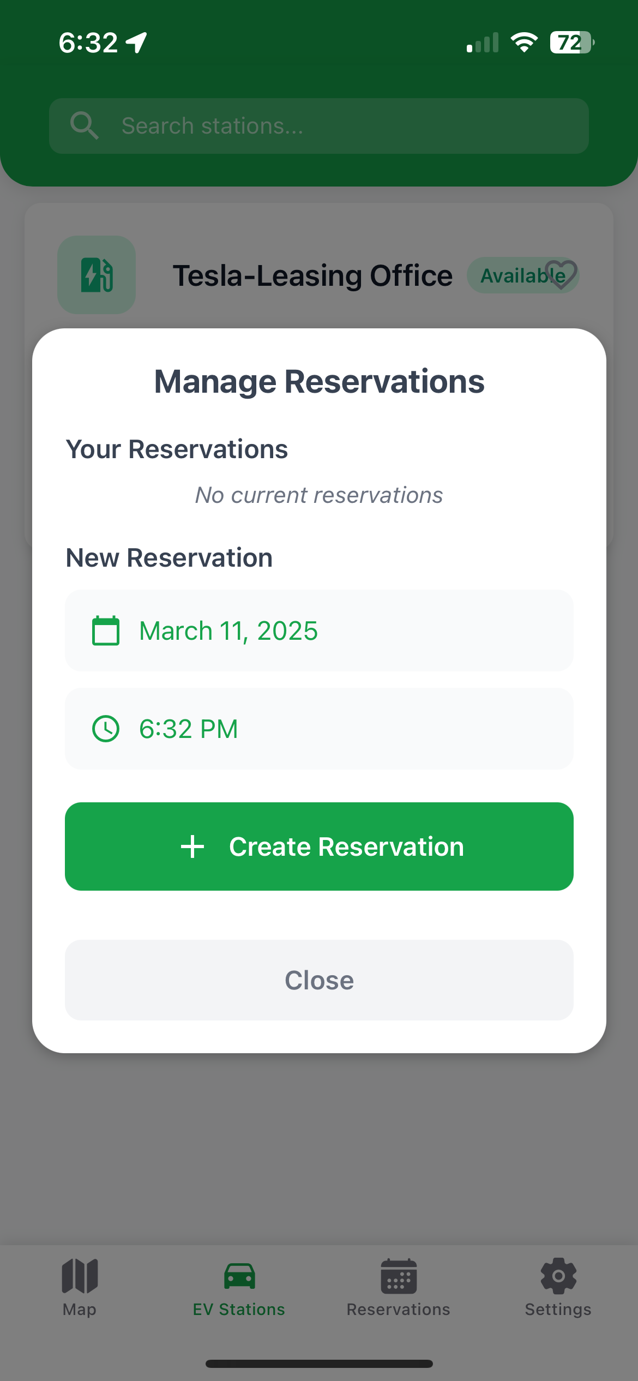The height and width of the screenshot is (1381, 638).
Task: Tap the calendar icon in date field
Action: (x=106, y=631)
